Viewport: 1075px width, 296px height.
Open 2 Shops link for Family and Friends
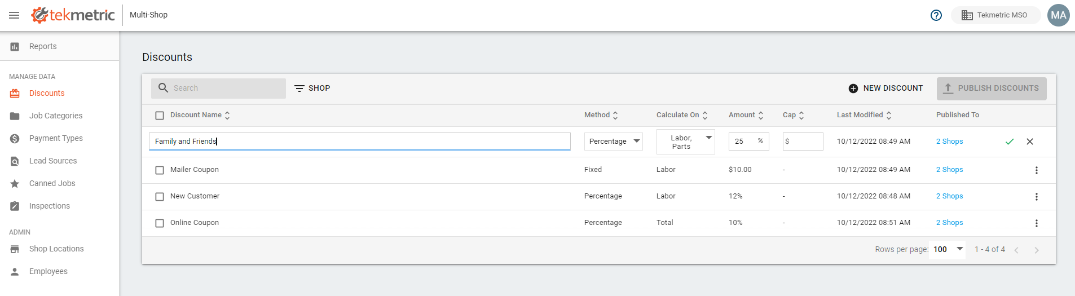(950, 142)
